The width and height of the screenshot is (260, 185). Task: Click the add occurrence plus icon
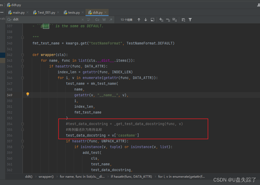161,20
